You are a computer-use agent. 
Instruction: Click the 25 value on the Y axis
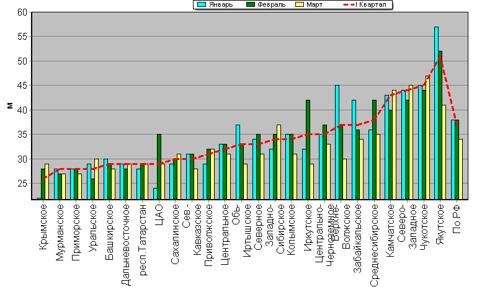[22, 184]
